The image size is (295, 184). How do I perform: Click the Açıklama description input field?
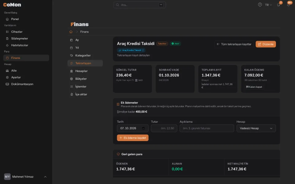point(207,128)
